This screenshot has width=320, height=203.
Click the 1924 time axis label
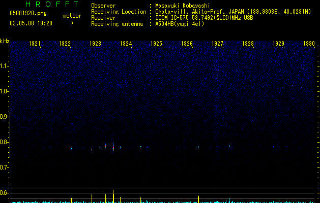click(x=126, y=43)
